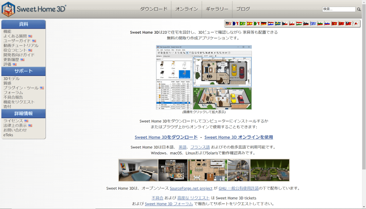Open the ダウンロード menu

click(x=154, y=9)
